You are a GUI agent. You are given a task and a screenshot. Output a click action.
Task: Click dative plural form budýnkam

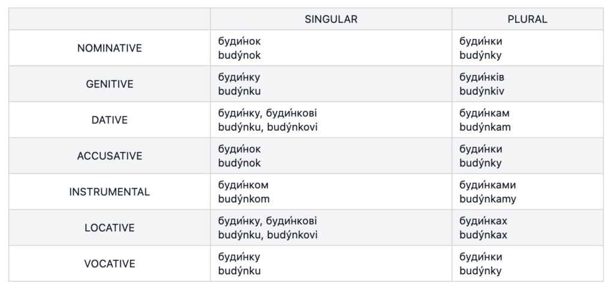point(484,127)
